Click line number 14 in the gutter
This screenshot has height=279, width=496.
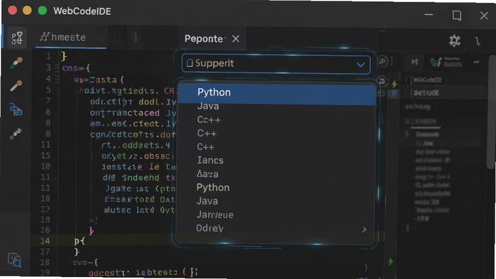[x=45, y=241]
